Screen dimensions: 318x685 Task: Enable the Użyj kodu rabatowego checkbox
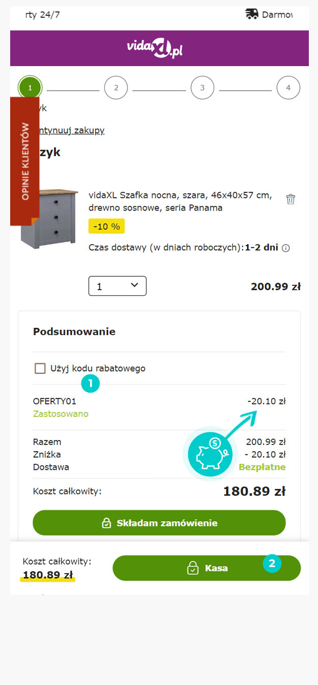tap(40, 368)
